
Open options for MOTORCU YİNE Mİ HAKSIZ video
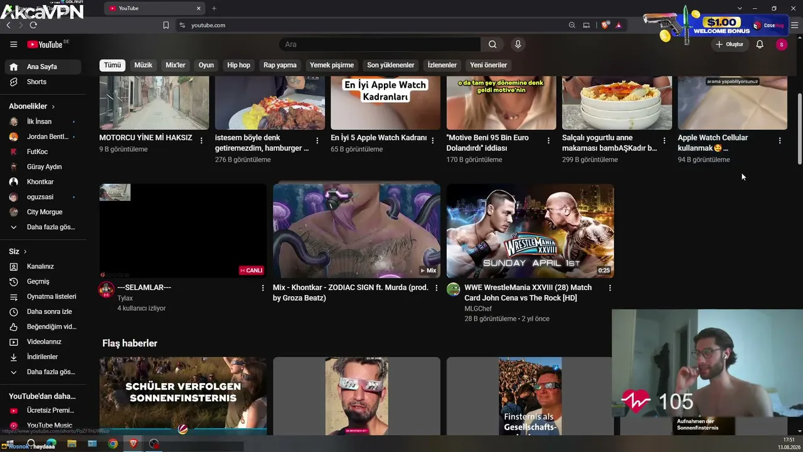201,141
